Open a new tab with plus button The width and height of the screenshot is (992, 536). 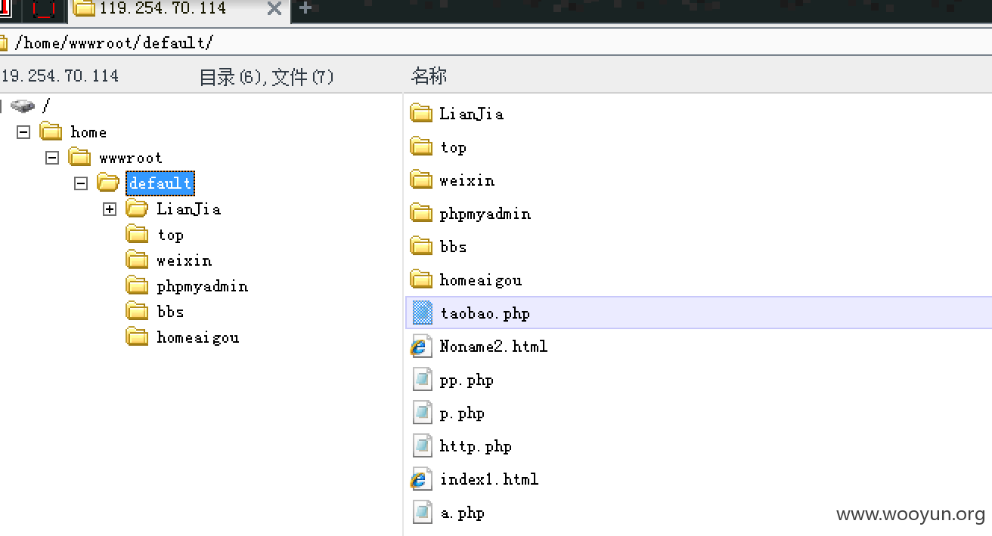[305, 8]
